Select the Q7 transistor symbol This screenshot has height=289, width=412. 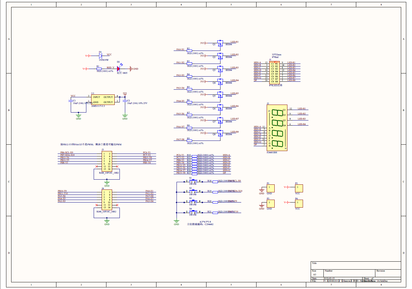(x=220, y=120)
